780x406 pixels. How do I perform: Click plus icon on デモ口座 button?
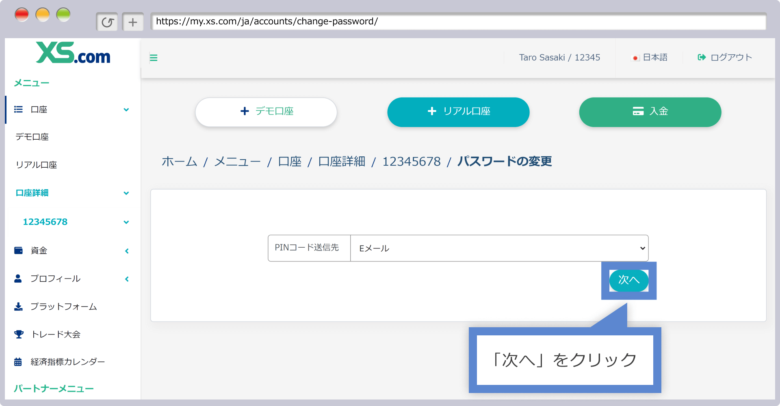tap(245, 111)
